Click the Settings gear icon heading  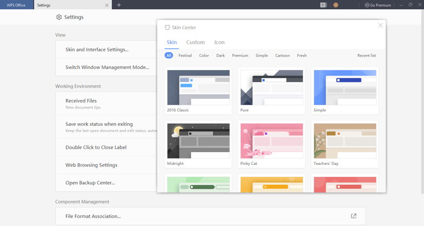[x=59, y=17]
